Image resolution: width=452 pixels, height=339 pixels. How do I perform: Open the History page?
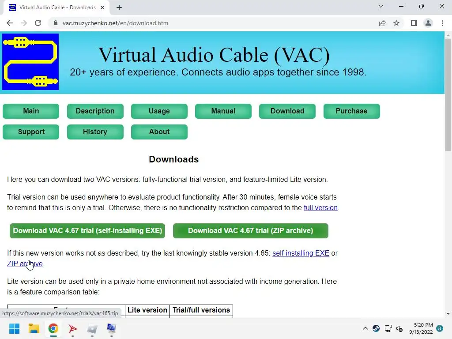tap(95, 132)
